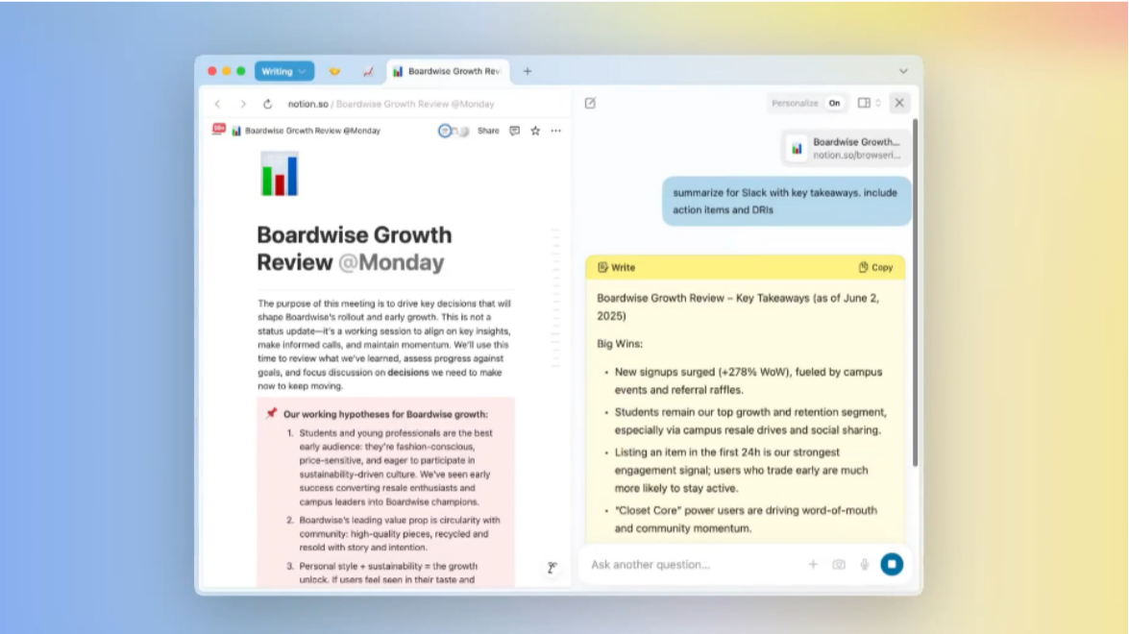Viewport: 1129px width, 634px height.
Task: Open the Notion page more options menu
Action: coord(556,131)
